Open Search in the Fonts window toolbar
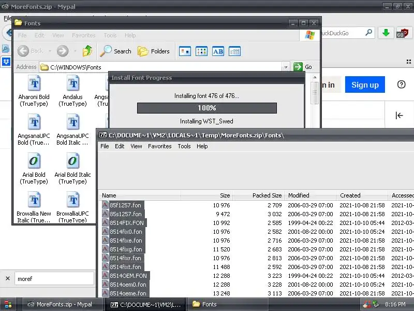 115,51
